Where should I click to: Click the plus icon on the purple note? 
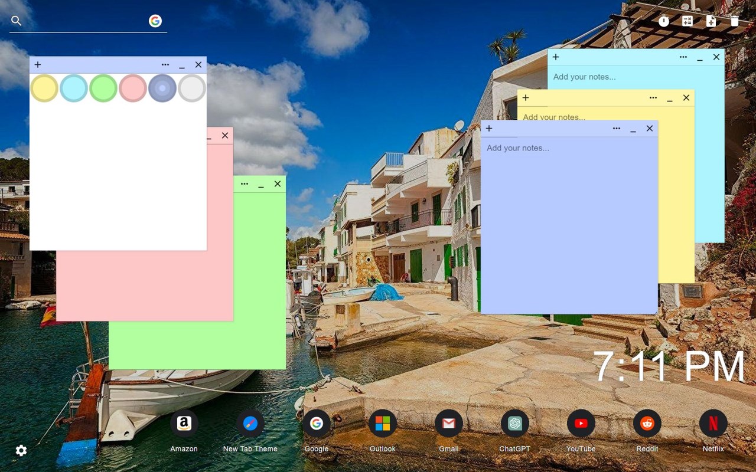(x=489, y=129)
